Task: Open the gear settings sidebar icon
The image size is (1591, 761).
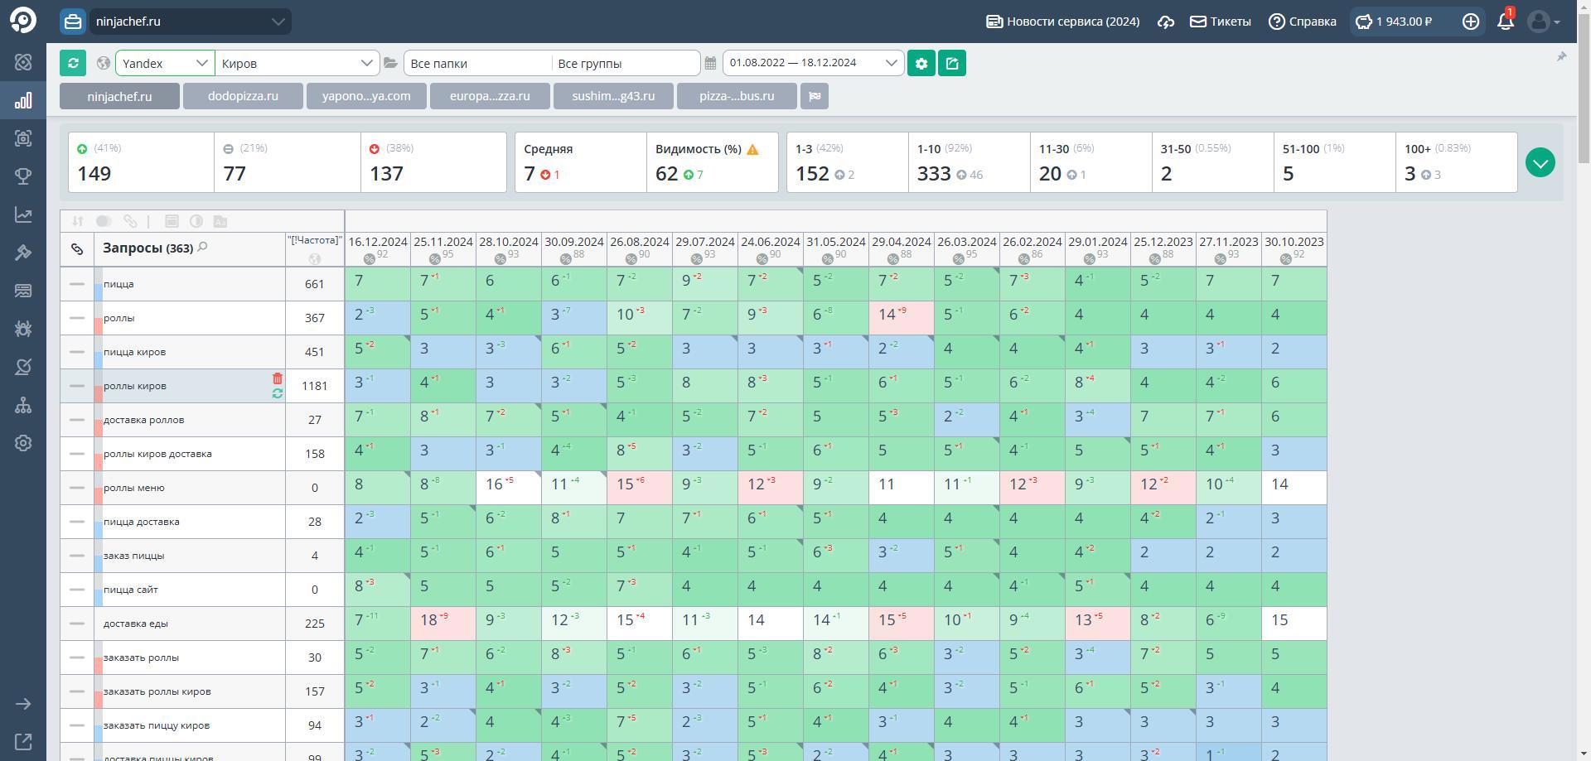Action: pos(23,443)
